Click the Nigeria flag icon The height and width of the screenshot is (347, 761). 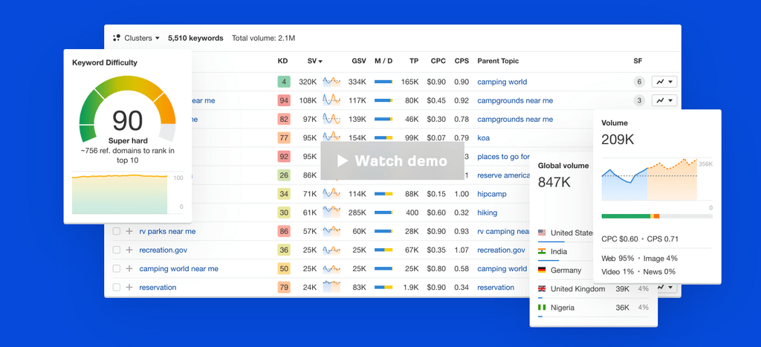tap(542, 307)
